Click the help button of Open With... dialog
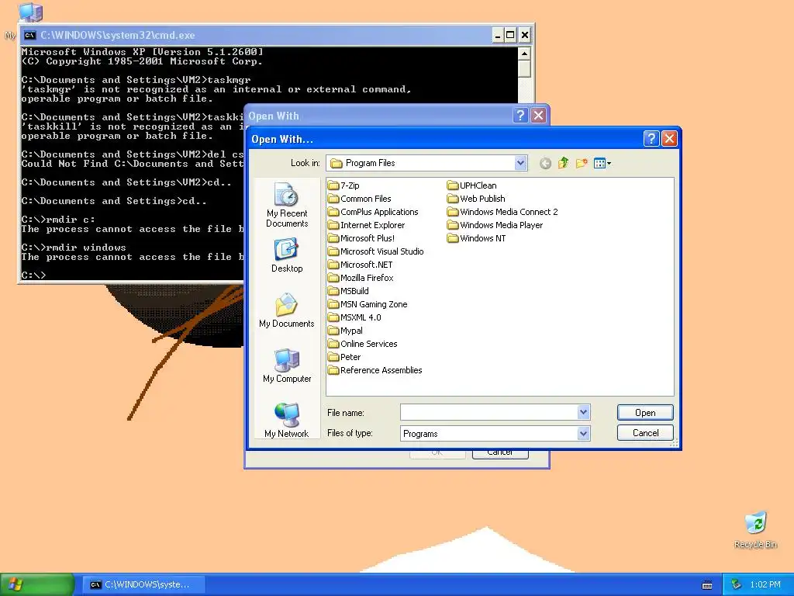 point(651,138)
